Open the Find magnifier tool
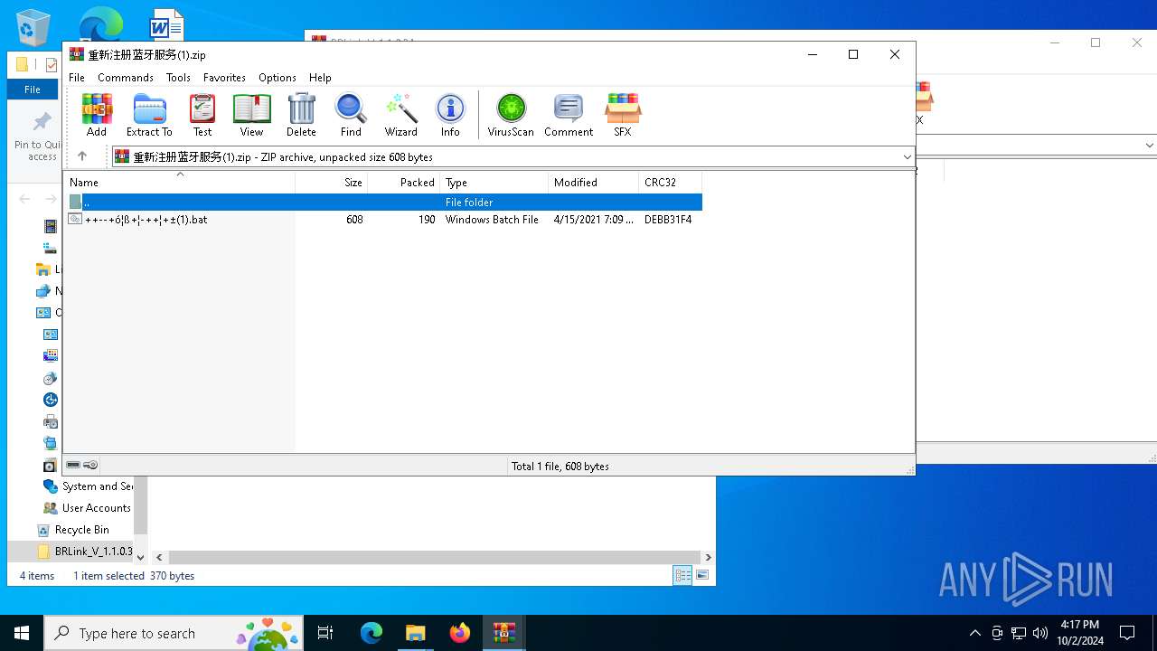 coord(351,115)
